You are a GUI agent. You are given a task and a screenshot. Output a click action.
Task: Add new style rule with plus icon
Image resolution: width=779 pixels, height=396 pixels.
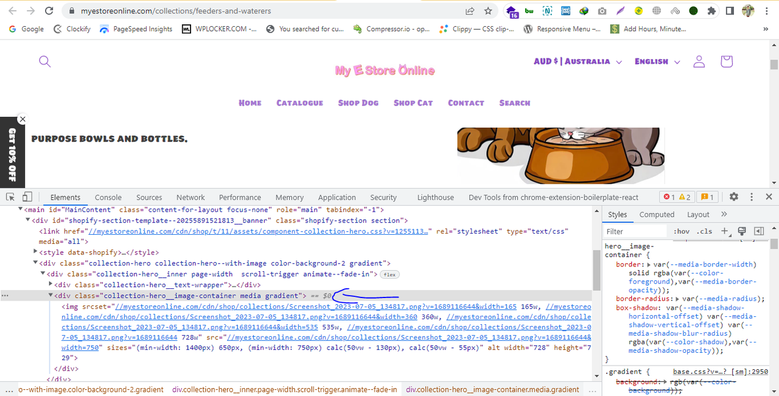click(724, 231)
